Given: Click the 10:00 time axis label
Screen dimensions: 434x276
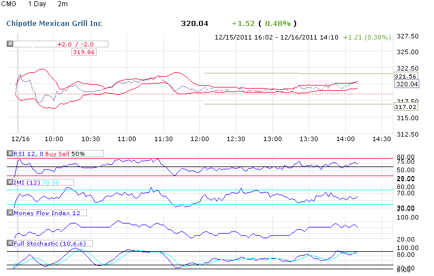Looking at the screenshot, I should pyautogui.click(x=54, y=139).
